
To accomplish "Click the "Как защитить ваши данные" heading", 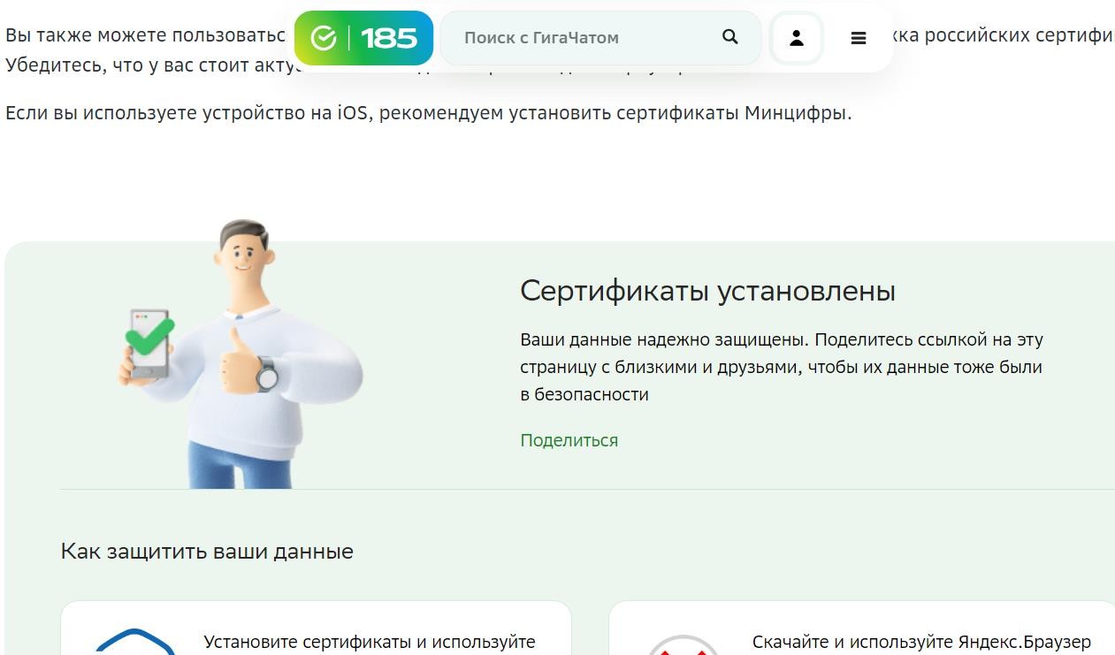I will tap(207, 552).
